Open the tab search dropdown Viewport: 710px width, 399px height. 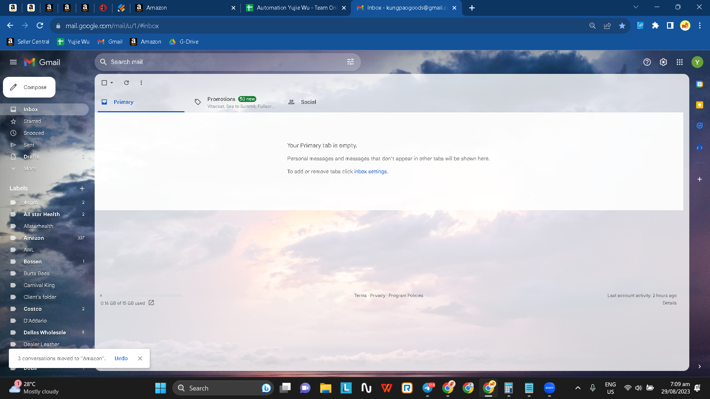click(636, 7)
